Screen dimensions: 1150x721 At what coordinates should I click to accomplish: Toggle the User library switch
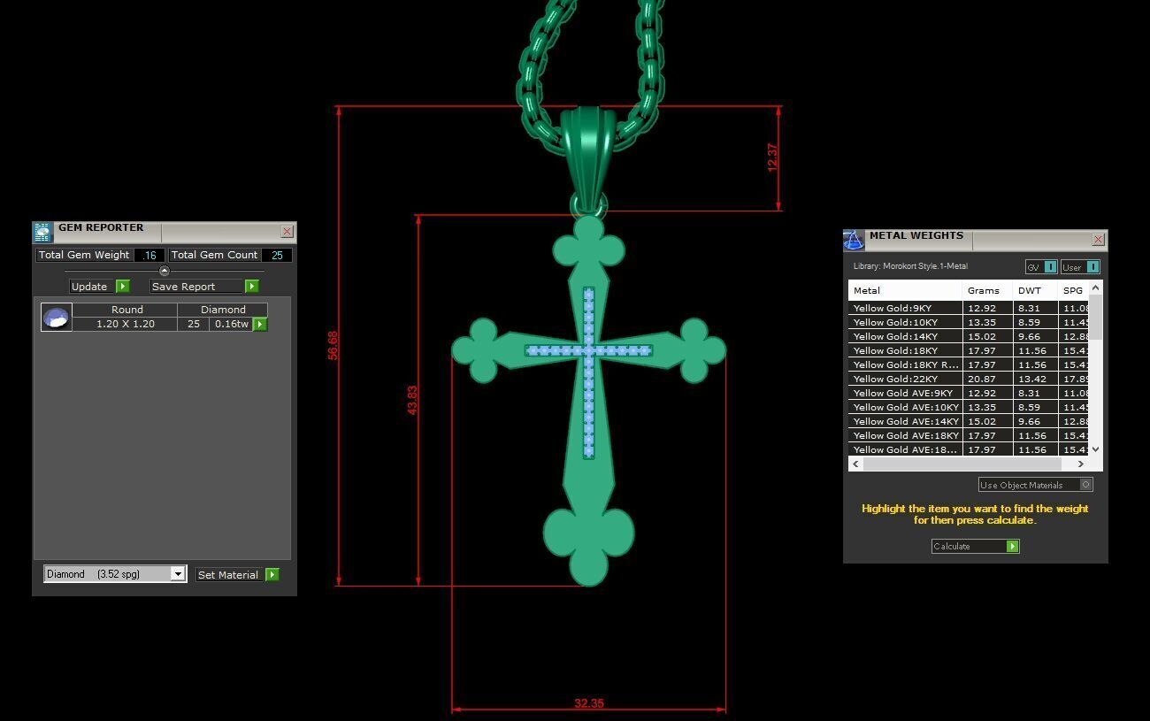click(1080, 267)
